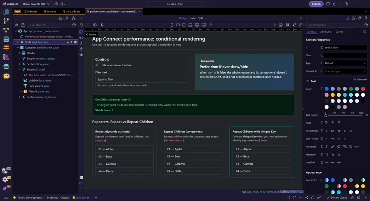Open Problems panel in status bar

(52, 198)
